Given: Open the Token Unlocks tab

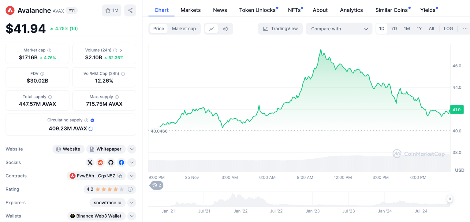Looking at the screenshot, I should pyautogui.click(x=257, y=10).
